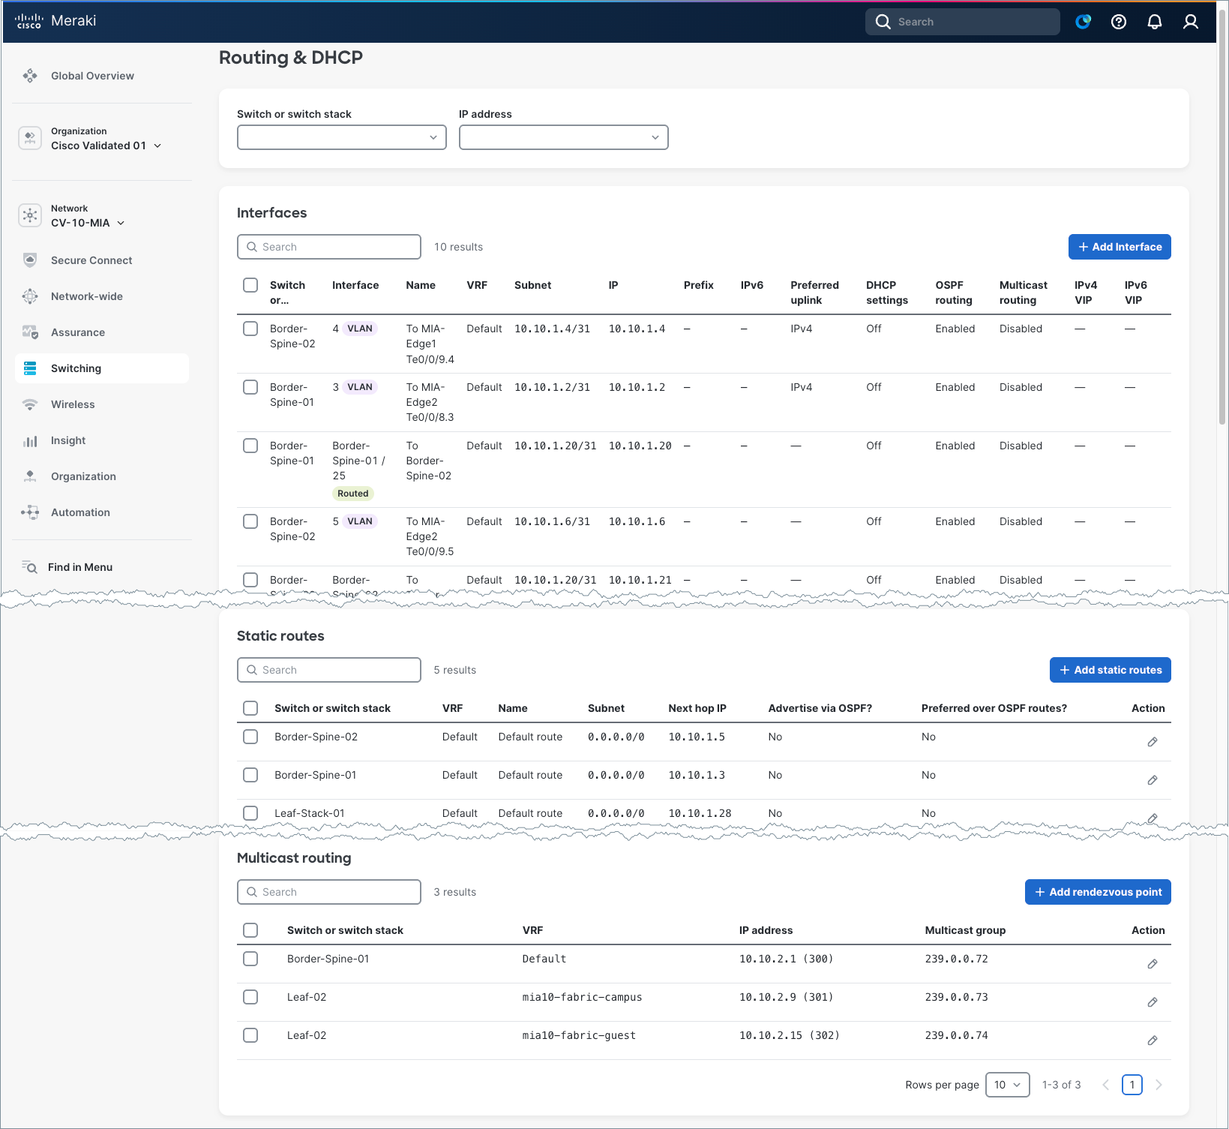Click the Wireless wifi icon
Image resolution: width=1229 pixels, height=1129 pixels.
pyautogui.click(x=30, y=404)
